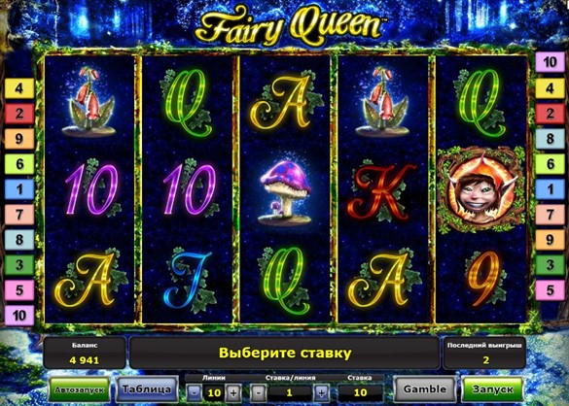Lower the bet per line with minus
569x406 pixels.
point(258,392)
